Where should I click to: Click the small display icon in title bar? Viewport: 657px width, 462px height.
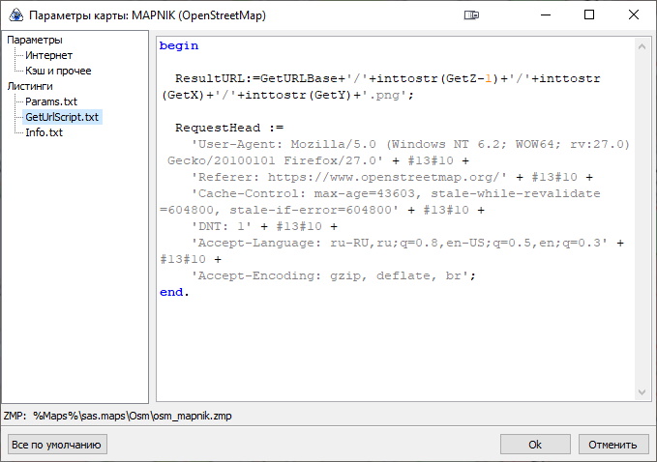471,14
